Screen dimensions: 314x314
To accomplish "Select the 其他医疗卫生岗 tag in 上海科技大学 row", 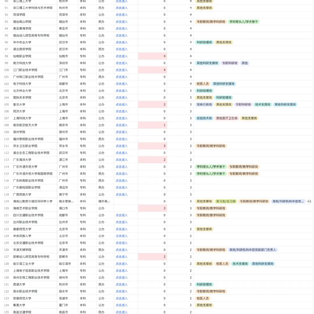I will [x=226, y=118].
